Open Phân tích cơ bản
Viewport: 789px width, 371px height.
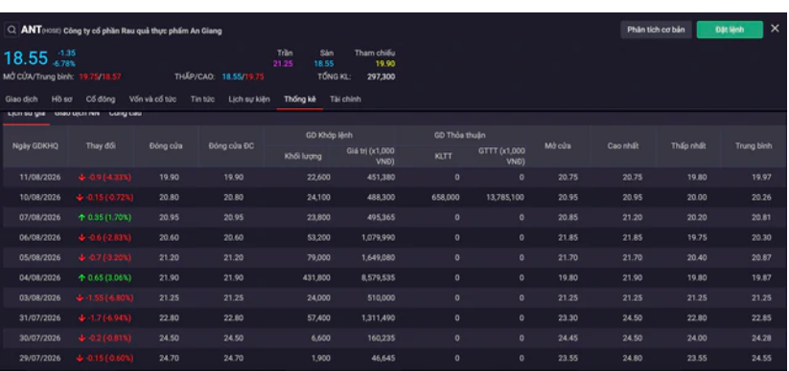point(656,30)
